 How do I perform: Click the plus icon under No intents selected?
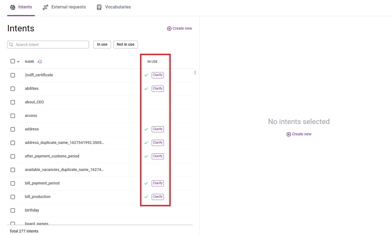tap(289, 134)
